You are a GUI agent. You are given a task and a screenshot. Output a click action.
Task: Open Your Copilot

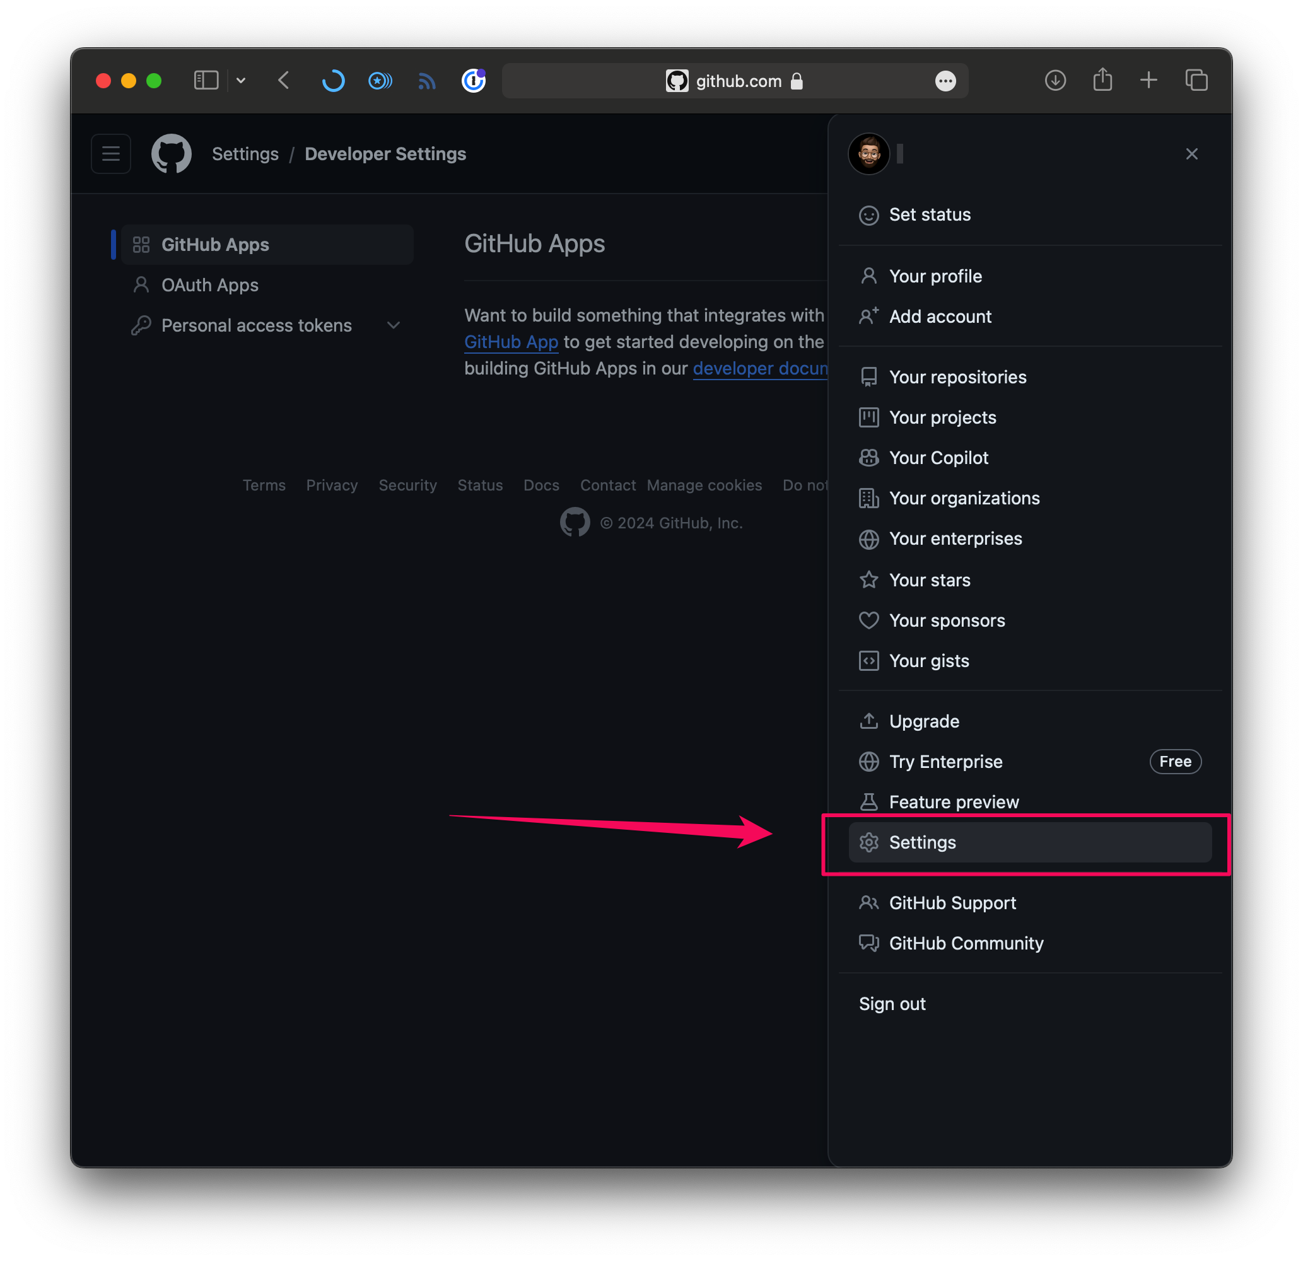(1030, 458)
